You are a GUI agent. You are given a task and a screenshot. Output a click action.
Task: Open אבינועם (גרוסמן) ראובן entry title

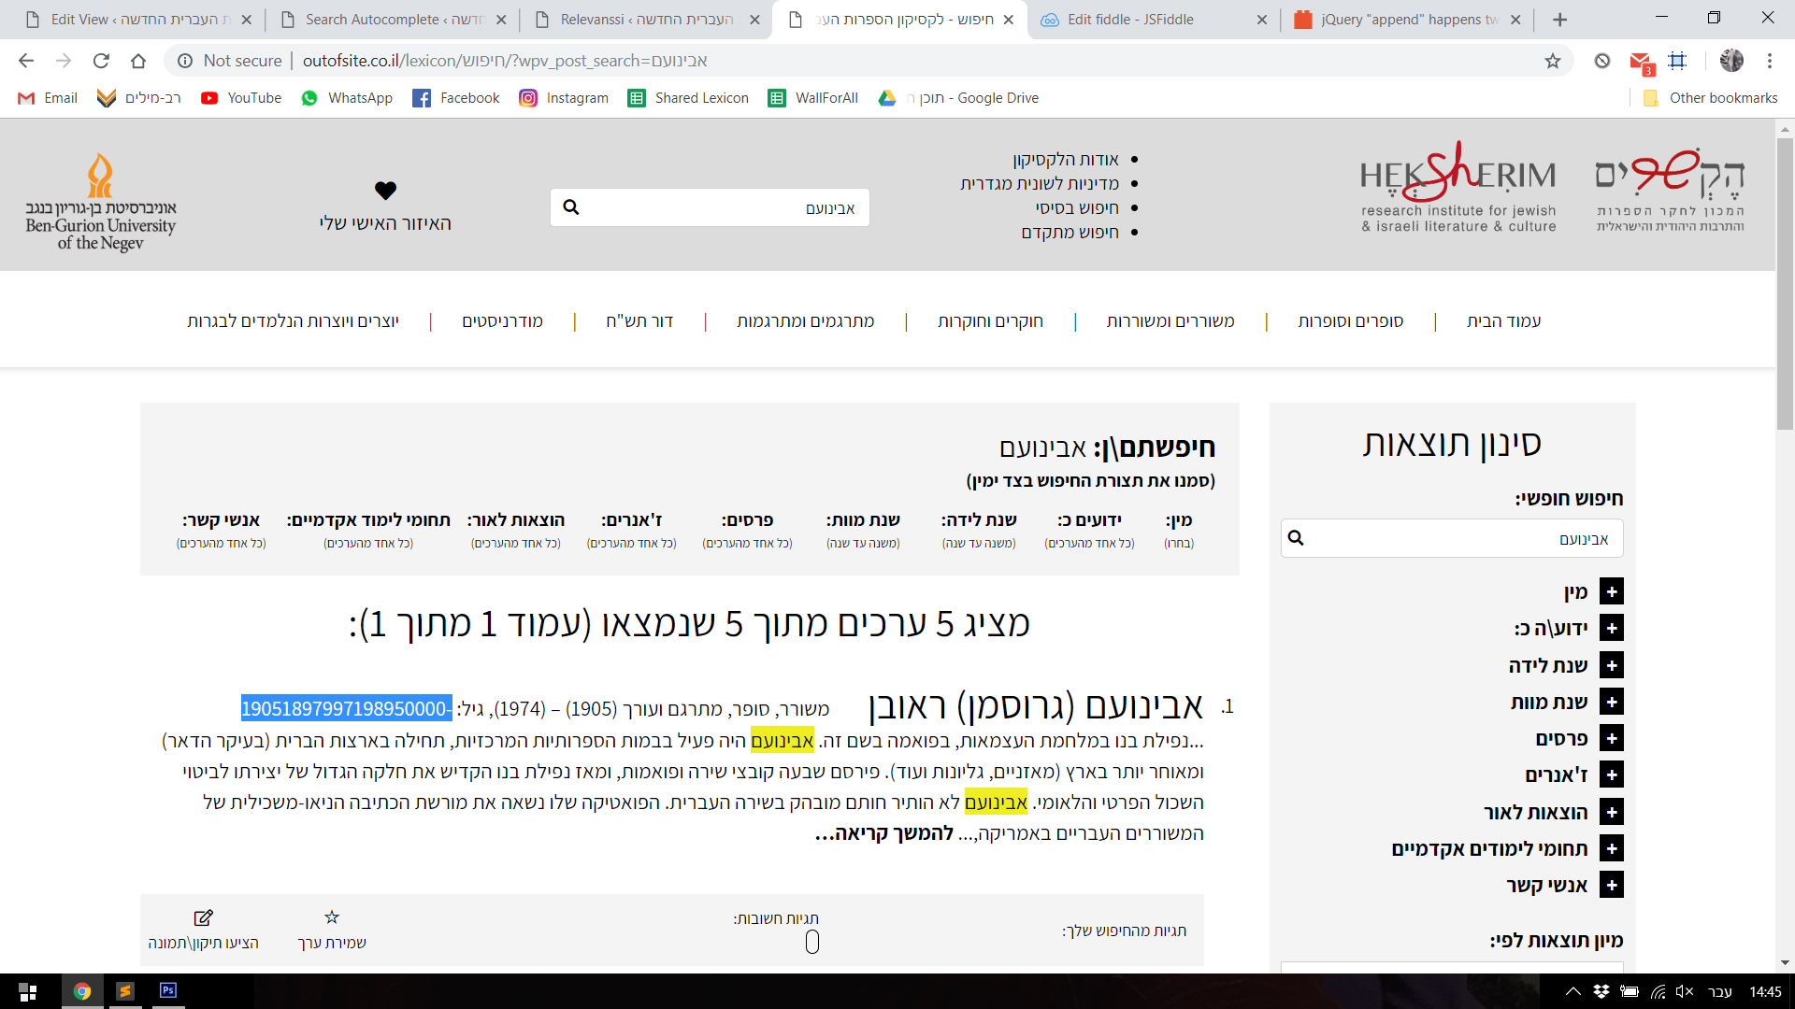pos(1036,706)
